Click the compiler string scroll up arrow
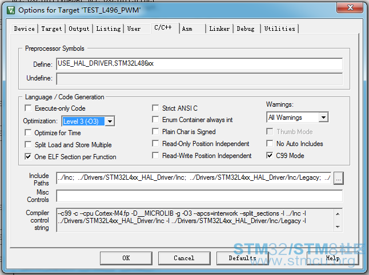The width and height of the screenshot is (369, 275). (x=338, y=214)
